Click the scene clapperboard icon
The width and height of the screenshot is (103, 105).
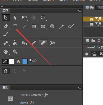(x=95, y=54)
